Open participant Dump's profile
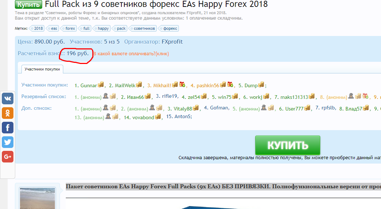The width and height of the screenshot is (381, 209). [x=251, y=85]
